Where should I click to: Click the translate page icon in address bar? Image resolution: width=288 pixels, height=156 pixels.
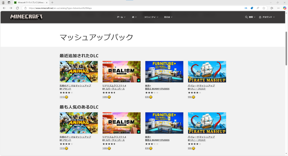tap(246, 8)
